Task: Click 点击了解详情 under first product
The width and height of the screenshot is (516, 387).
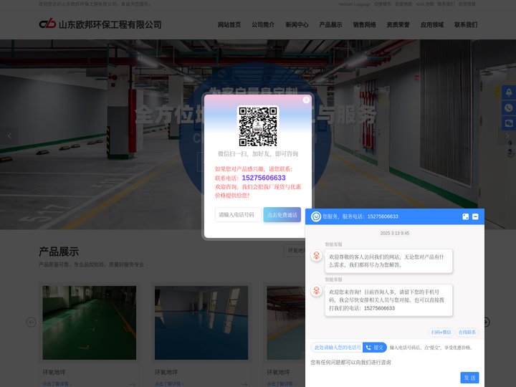Action: 57,383
